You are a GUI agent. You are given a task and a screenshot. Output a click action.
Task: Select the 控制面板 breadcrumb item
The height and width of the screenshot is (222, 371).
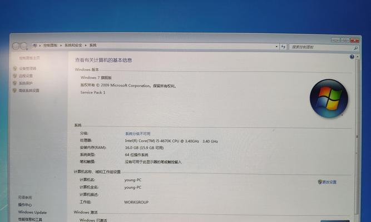pos(51,45)
